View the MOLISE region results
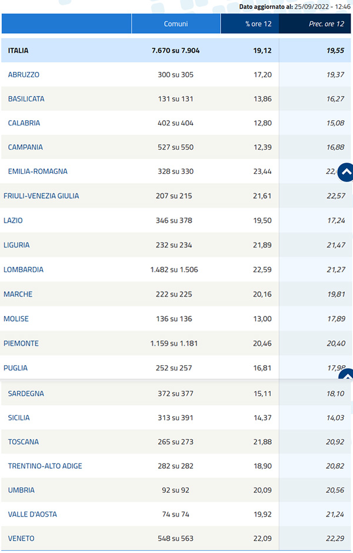This screenshot has height=553, width=353. [16, 319]
